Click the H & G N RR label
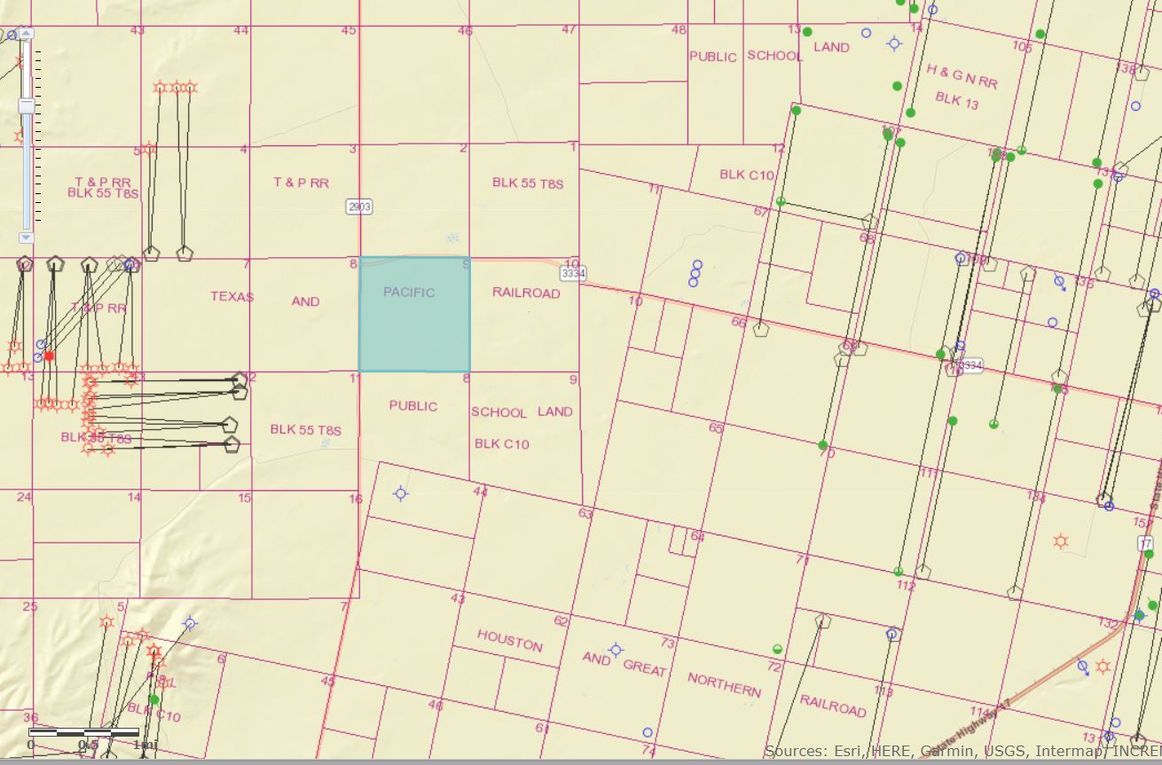Viewport: 1162px width, 765px height. coord(962,76)
